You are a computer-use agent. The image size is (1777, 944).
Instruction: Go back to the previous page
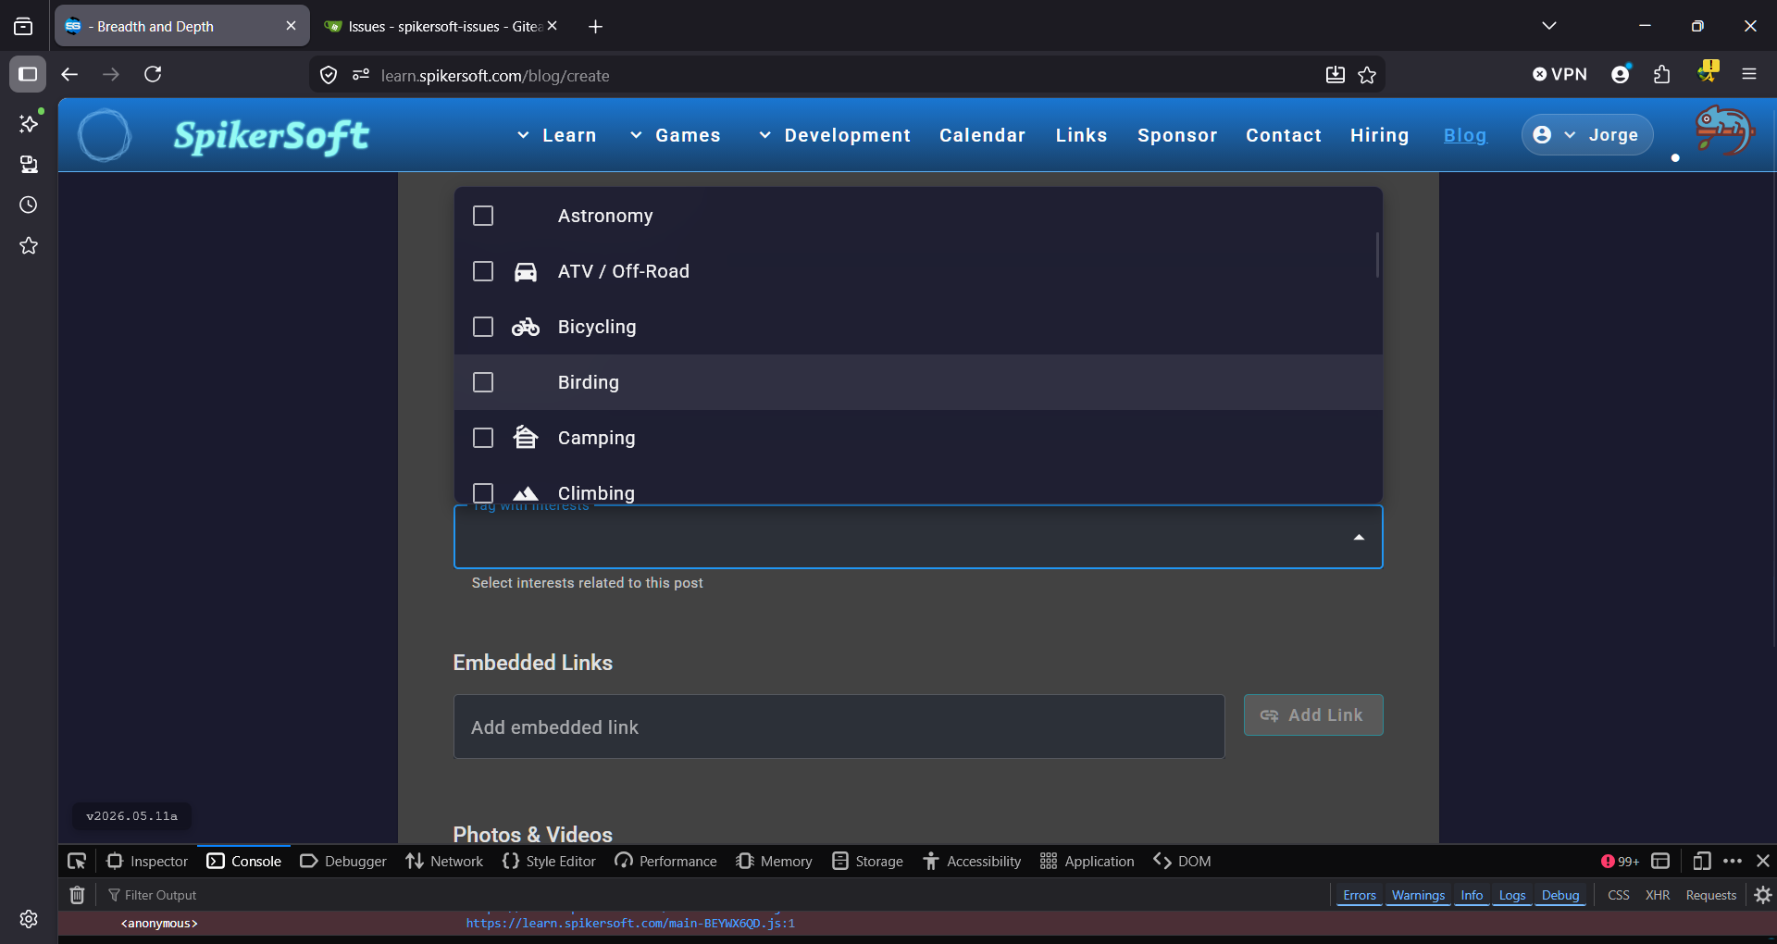[69, 74]
